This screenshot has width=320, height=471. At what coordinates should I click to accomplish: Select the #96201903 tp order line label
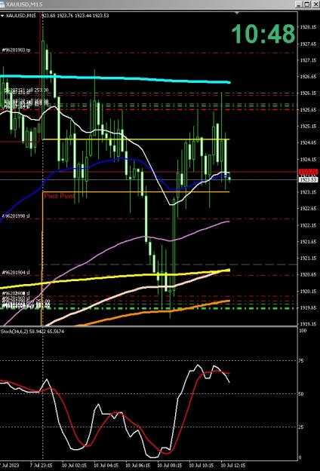[x=17, y=50]
